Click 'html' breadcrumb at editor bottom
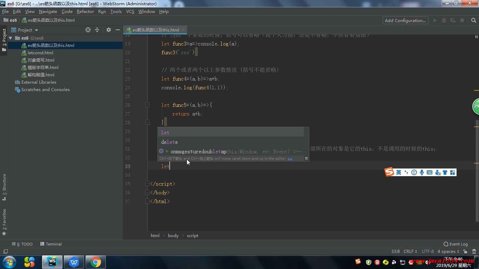This screenshot has width=479, height=269. (155, 235)
